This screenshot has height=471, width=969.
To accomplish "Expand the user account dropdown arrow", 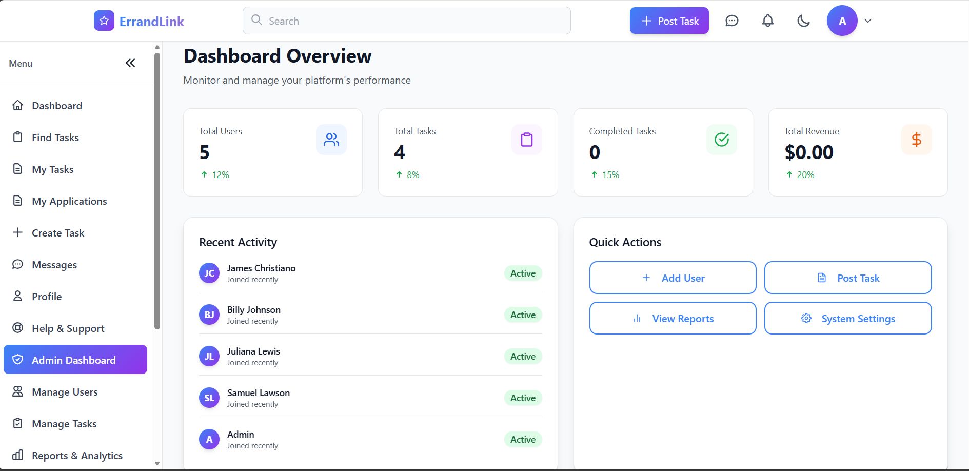I will 868,21.
